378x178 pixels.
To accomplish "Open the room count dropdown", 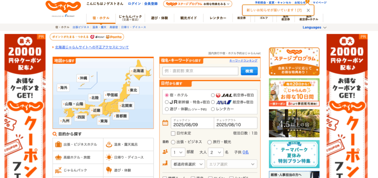I will pos(178,152).
